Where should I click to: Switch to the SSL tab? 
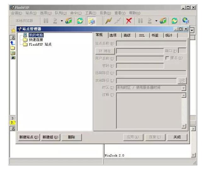pos(142,35)
